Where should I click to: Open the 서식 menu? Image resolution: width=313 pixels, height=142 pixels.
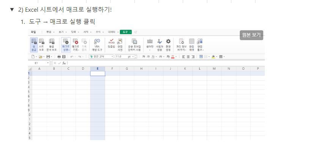86,32
